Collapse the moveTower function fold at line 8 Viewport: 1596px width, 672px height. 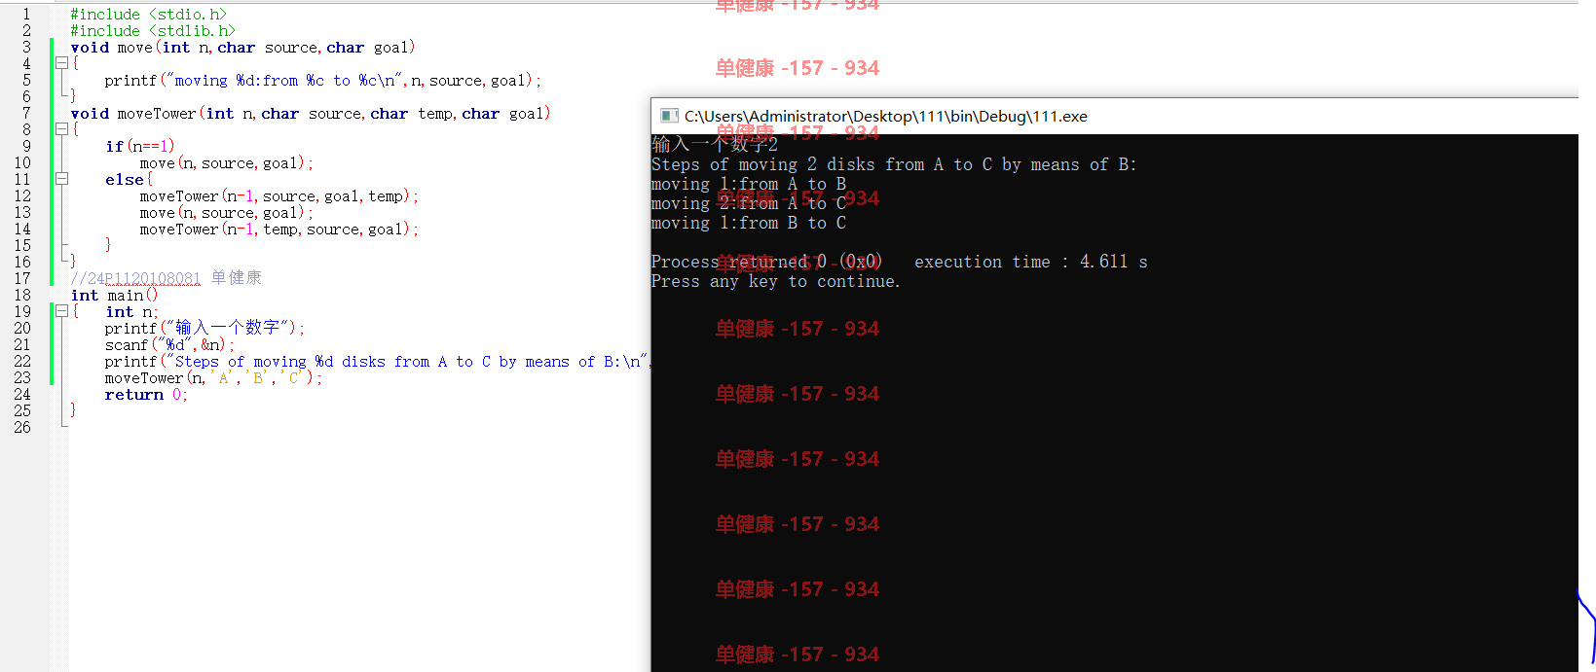(x=61, y=129)
